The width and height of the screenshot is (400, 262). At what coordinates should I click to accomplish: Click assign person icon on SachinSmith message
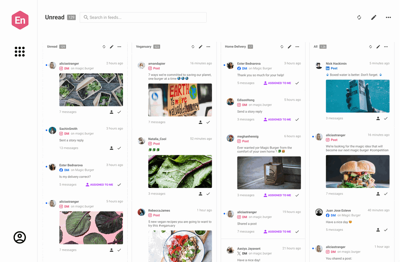[x=111, y=148]
